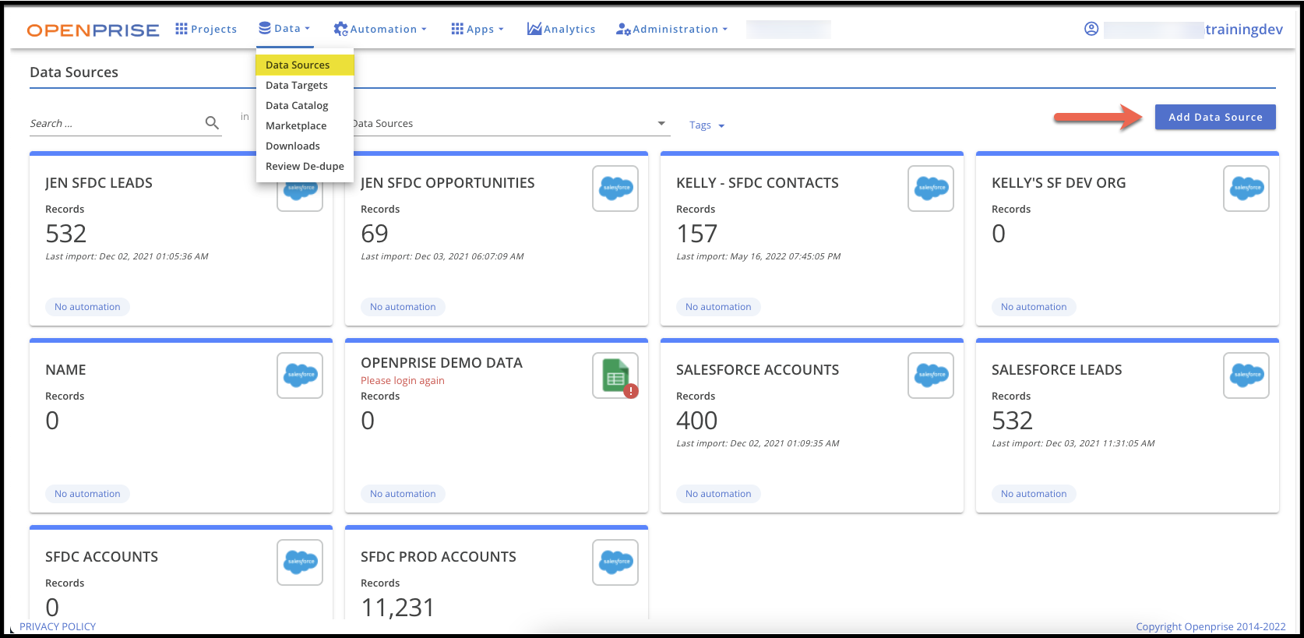Open the PRIVACY POLICY link
The width and height of the screenshot is (1304, 638).
[x=58, y=626]
